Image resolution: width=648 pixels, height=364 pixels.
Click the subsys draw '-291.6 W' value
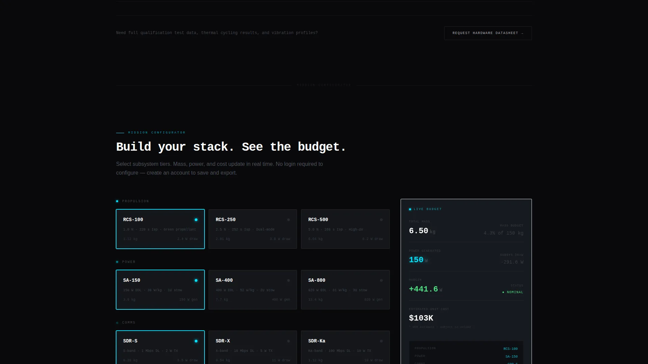pos(512,262)
